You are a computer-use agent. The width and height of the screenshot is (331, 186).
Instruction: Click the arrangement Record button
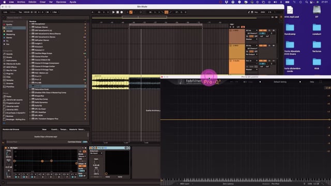coord(122,12)
